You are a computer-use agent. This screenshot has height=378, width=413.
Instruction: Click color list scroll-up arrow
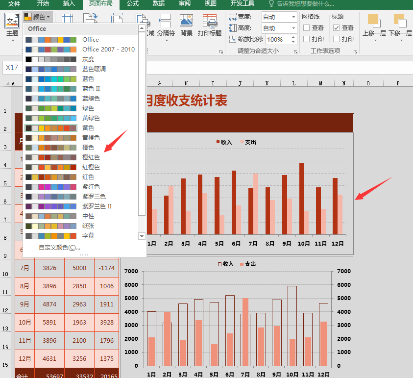pos(142,28)
